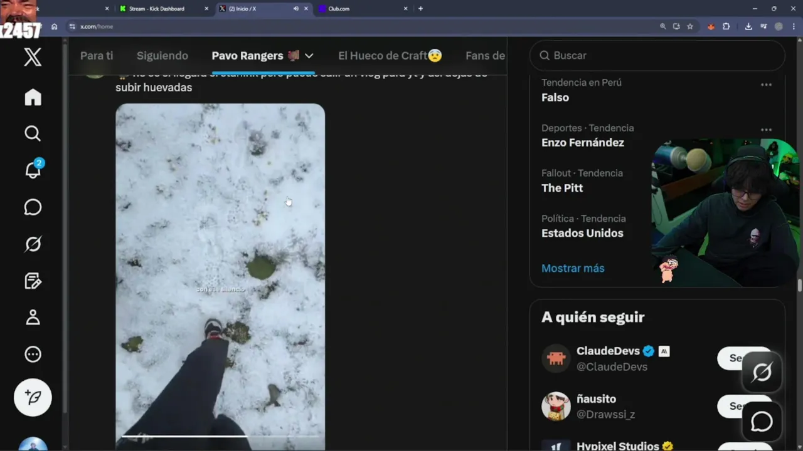Image resolution: width=803 pixels, height=451 pixels.
Task: Open the floating Grok button bottom right
Action: coord(762,373)
